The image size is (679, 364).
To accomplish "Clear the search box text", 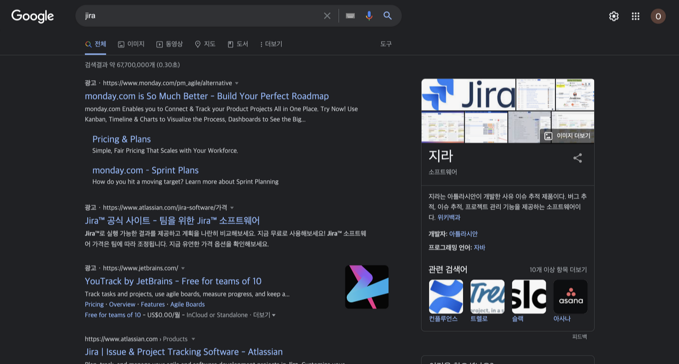I will coord(327,16).
